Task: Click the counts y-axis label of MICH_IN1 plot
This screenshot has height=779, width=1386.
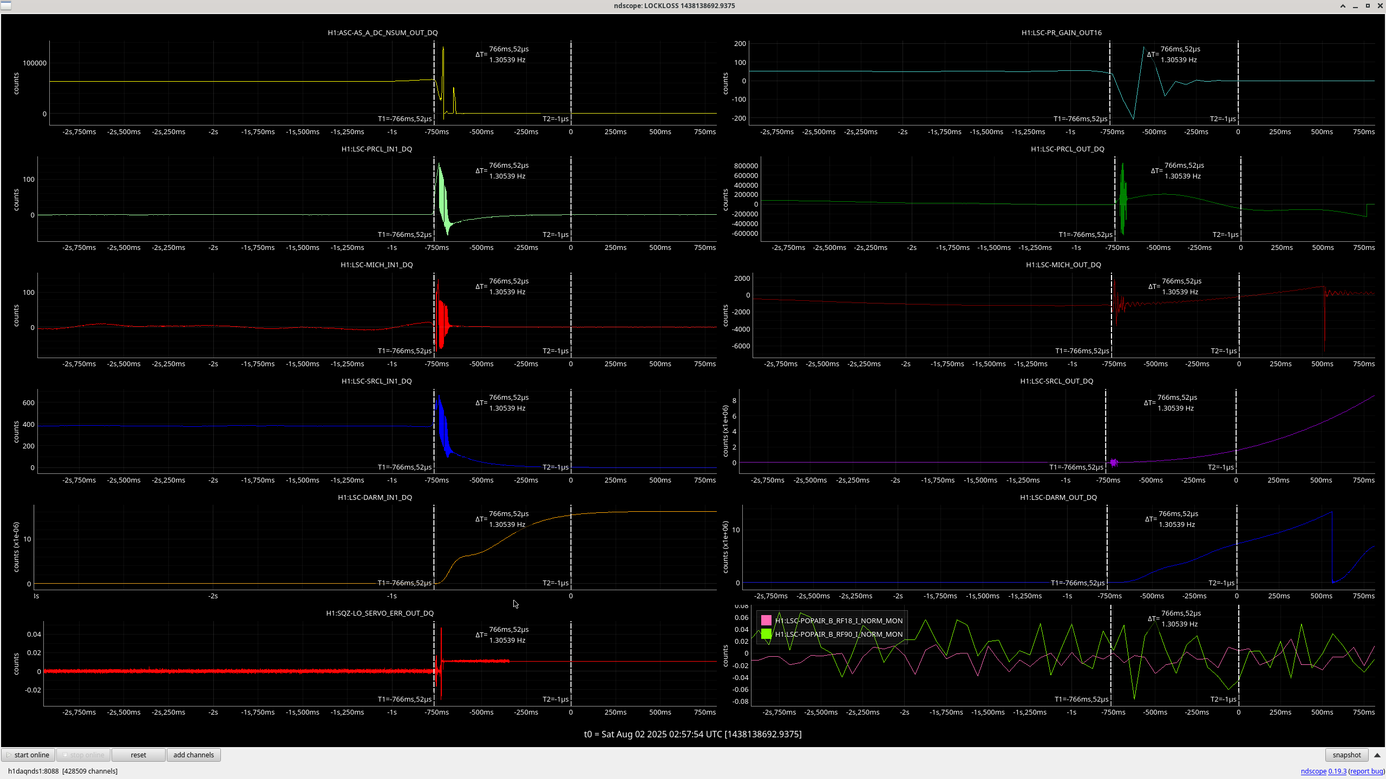Action: [x=16, y=315]
